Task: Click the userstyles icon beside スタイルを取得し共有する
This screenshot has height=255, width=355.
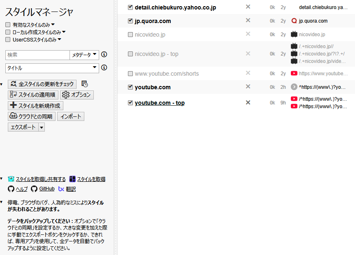Action: coord(11,179)
